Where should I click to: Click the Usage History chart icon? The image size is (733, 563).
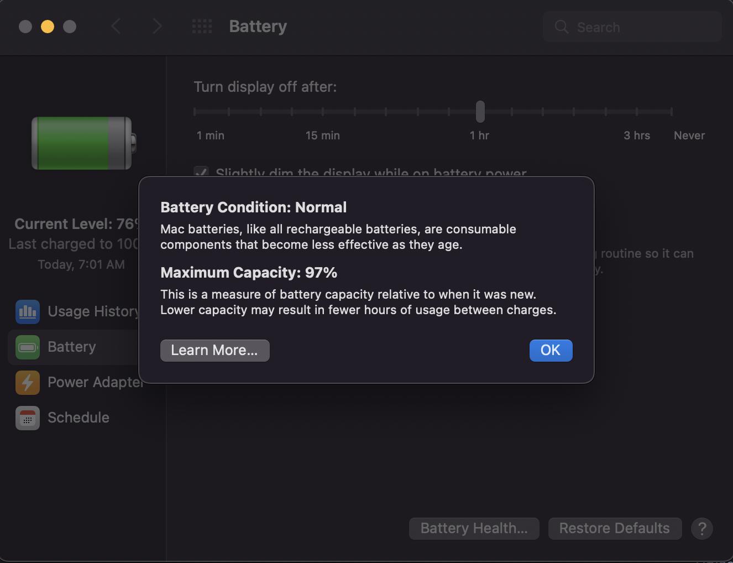[28, 312]
